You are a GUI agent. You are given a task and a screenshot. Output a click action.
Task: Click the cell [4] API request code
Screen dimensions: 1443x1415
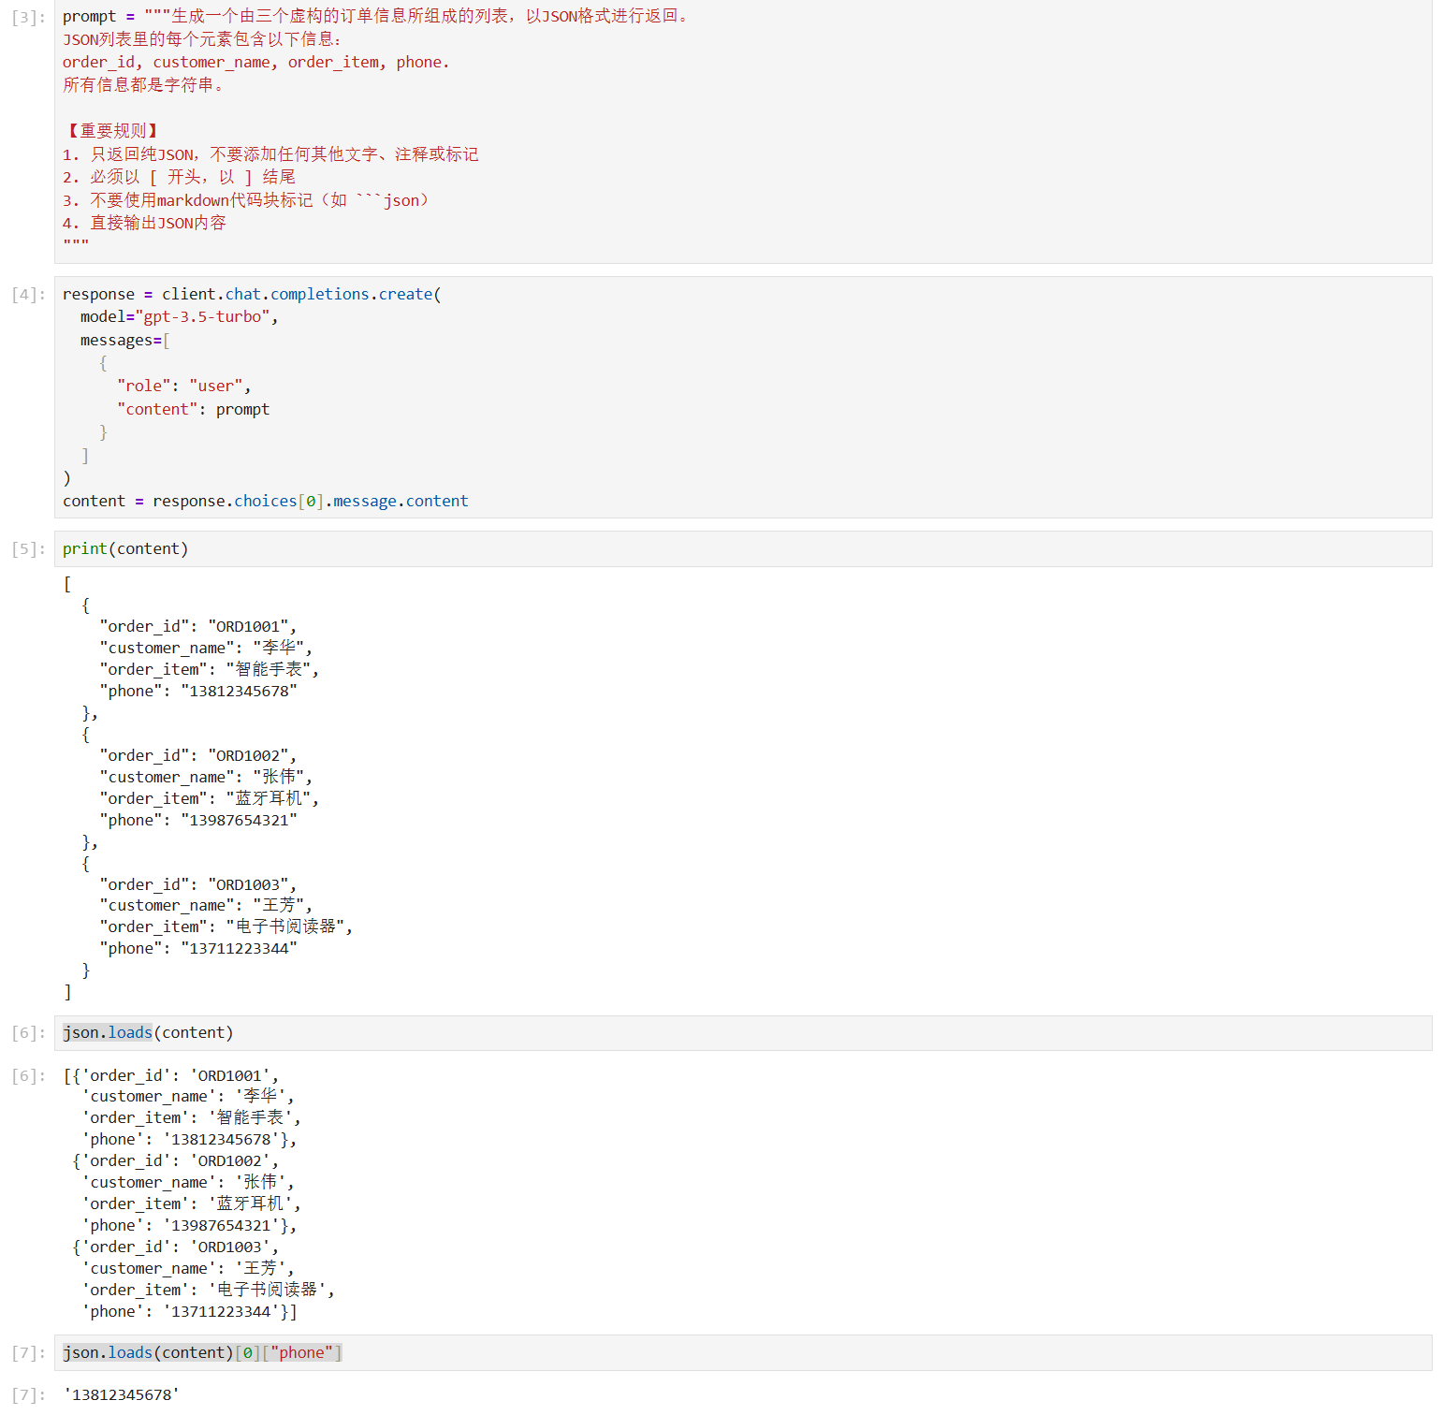(x=743, y=397)
